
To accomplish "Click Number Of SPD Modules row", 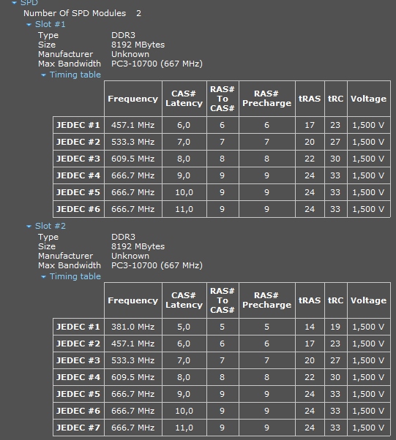I will click(x=82, y=13).
